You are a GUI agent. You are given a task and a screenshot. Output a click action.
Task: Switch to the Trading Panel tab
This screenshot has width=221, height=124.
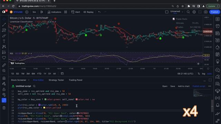(76, 80)
